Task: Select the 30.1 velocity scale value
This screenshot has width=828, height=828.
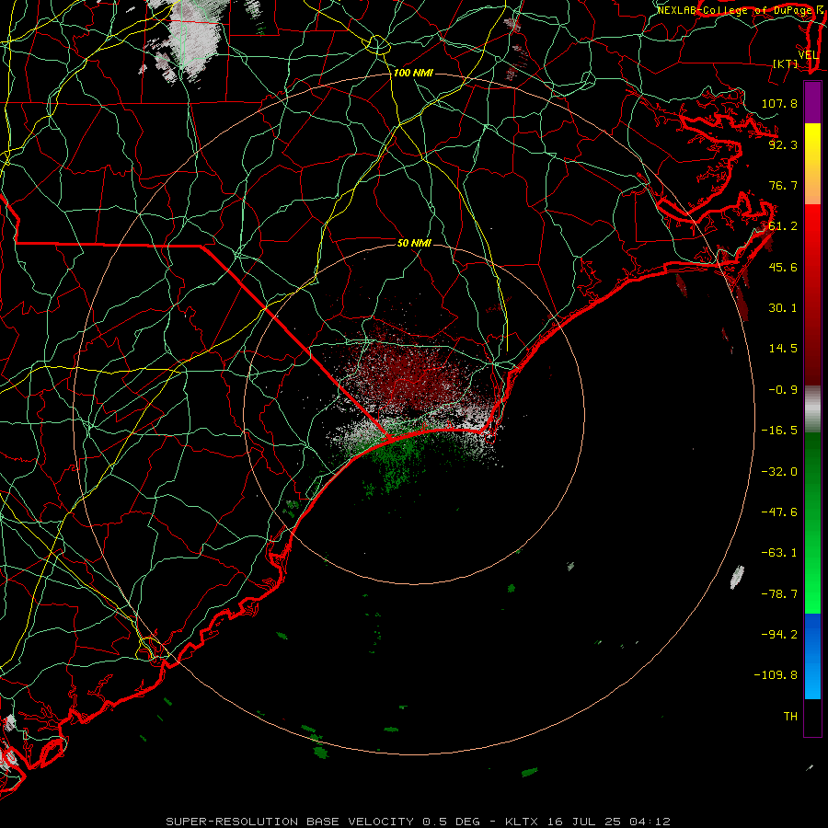Action: 783,308
